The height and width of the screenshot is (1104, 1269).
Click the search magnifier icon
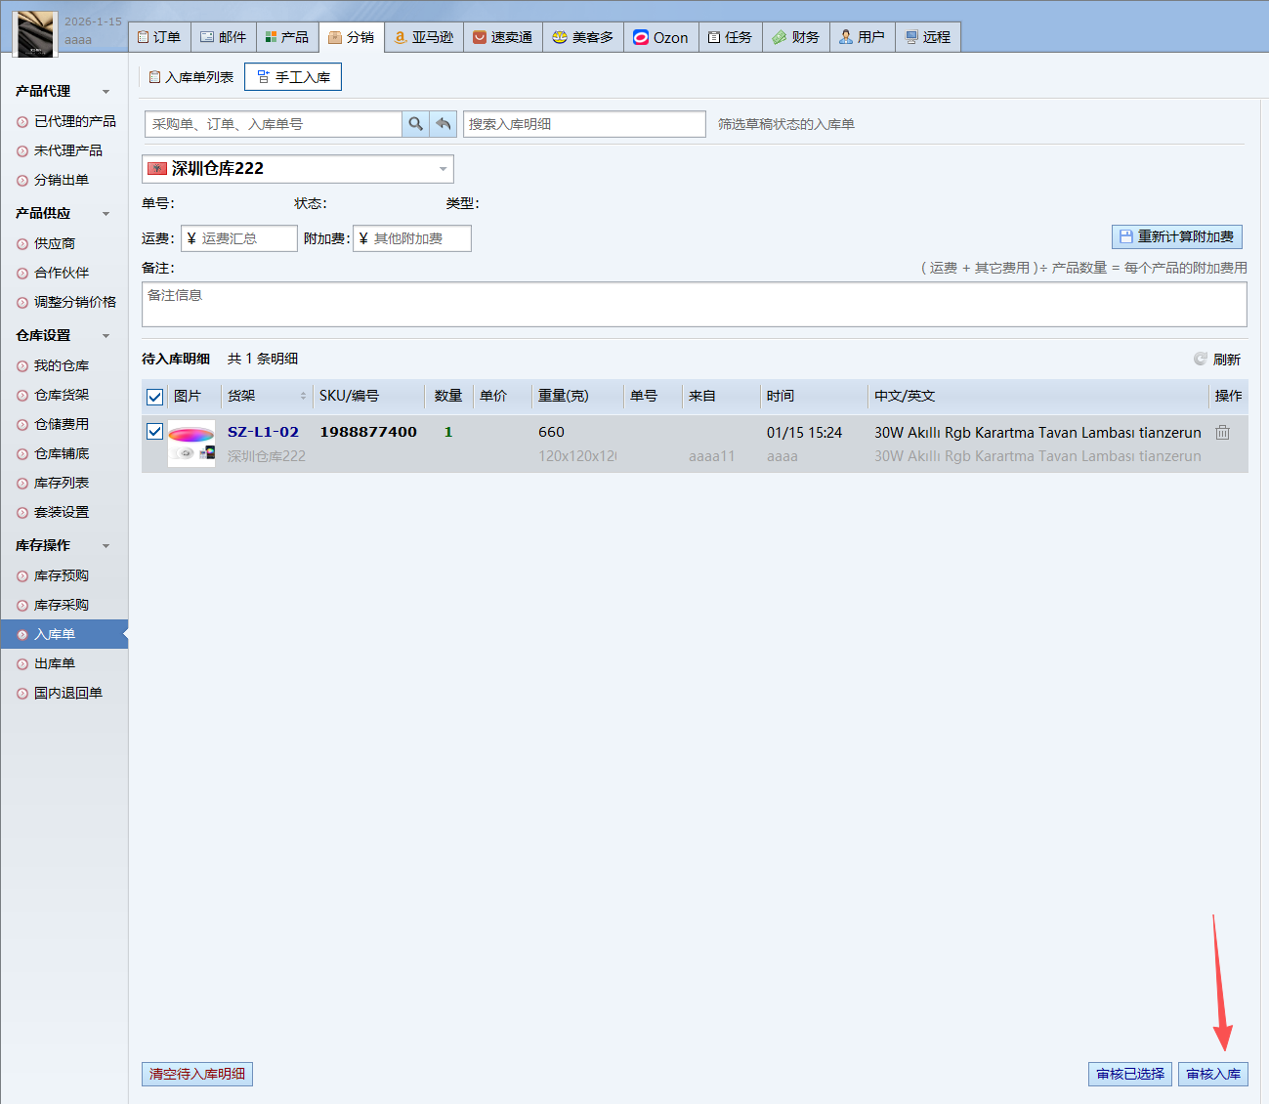click(x=415, y=124)
